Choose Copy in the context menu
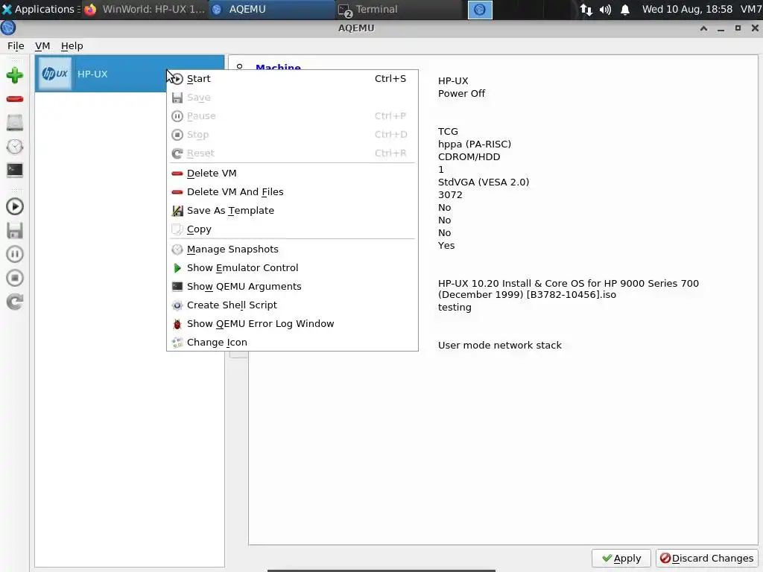 pyautogui.click(x=292, y=229)
